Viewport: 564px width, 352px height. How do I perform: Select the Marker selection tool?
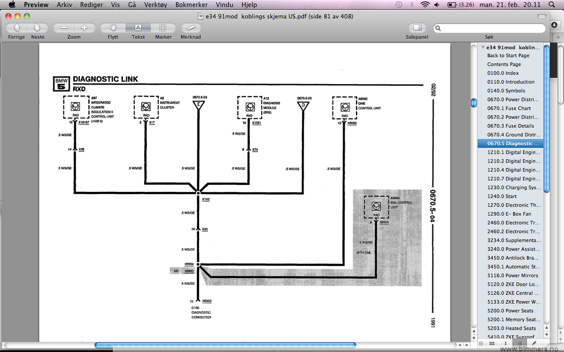click(x=163, y=28)
